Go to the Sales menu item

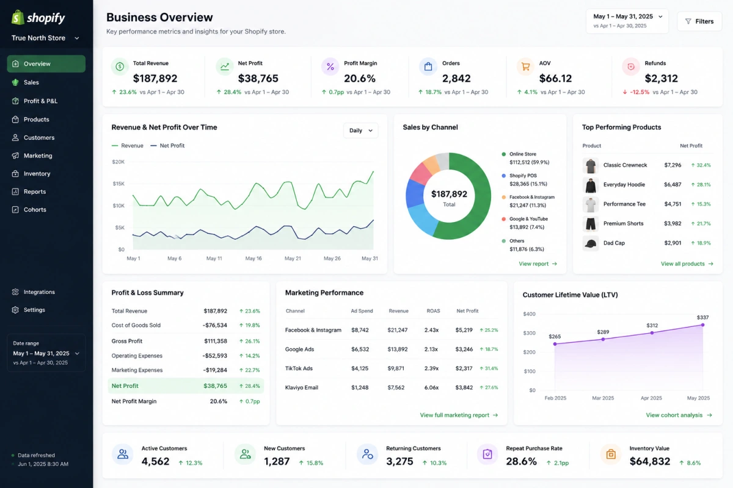[46, 82]
